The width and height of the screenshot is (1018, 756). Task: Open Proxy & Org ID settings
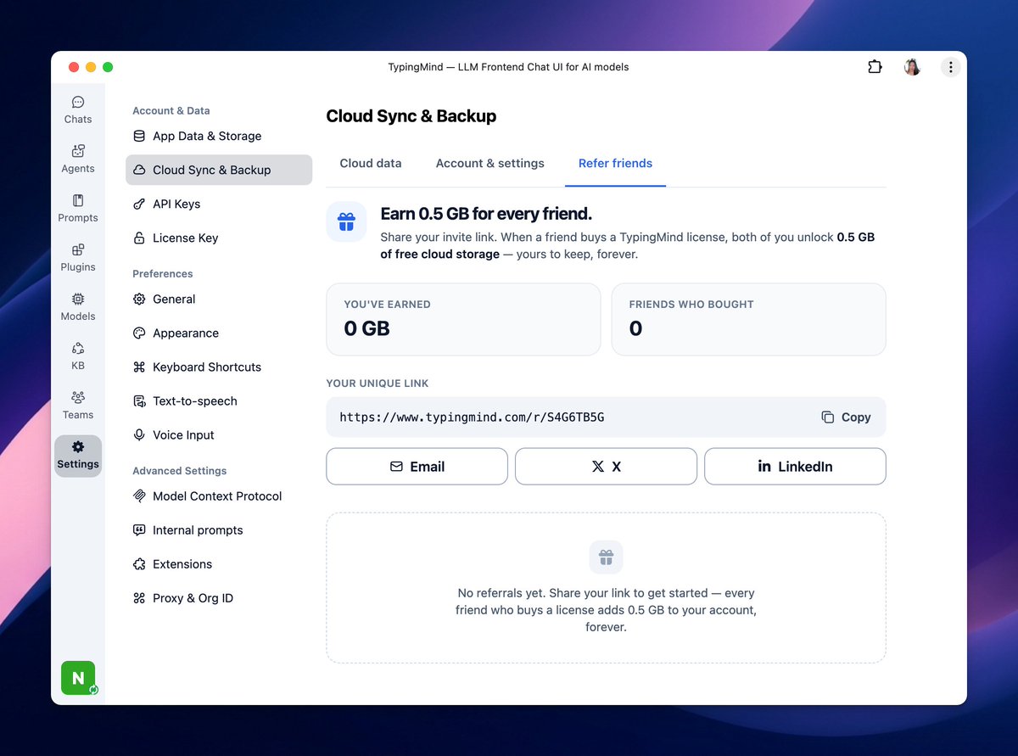click(219, 597)
